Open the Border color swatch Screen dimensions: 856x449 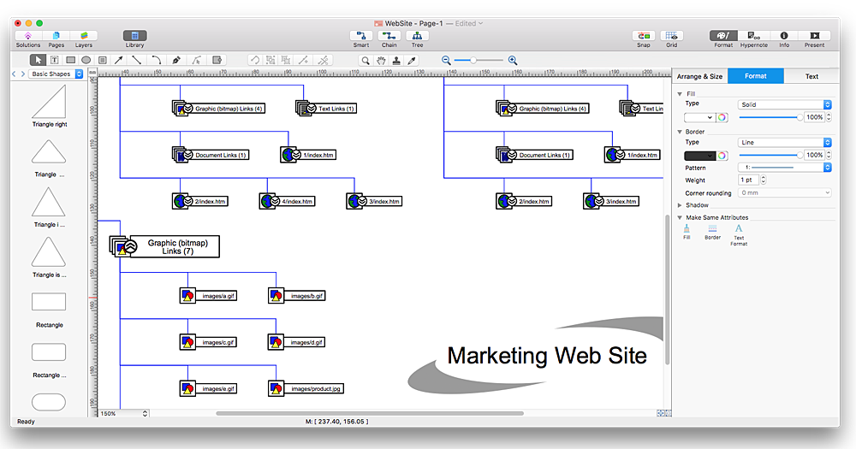(x=698, y=155)
